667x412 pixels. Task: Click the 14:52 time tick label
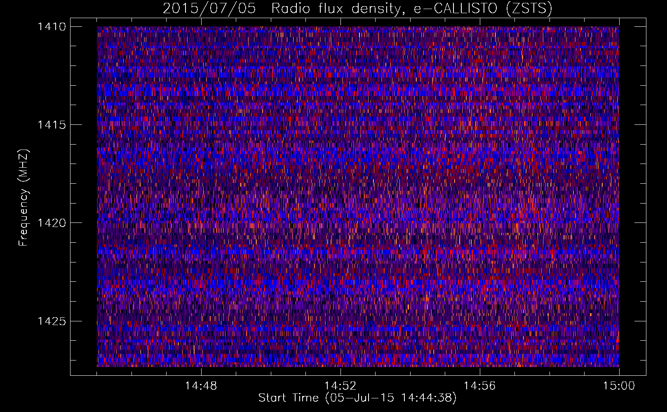point(341,386)
